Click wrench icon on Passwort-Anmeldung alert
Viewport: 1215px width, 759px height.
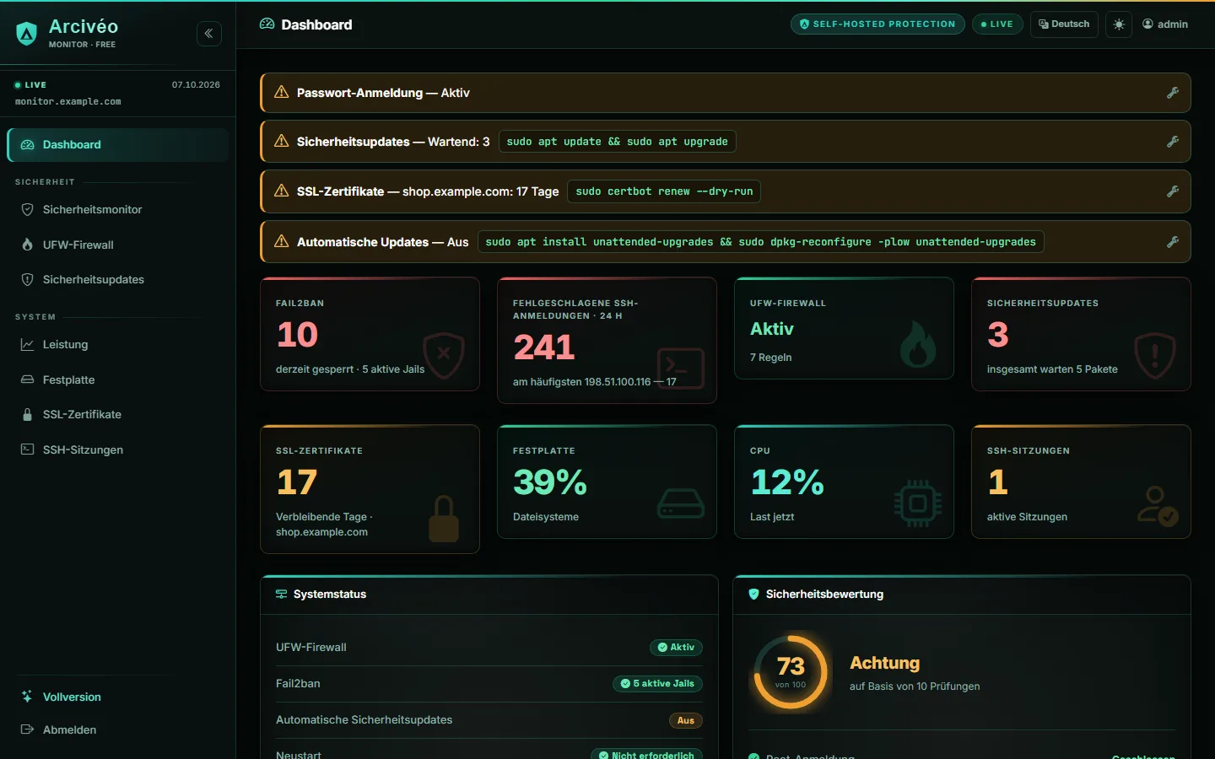click(1173, 93)
